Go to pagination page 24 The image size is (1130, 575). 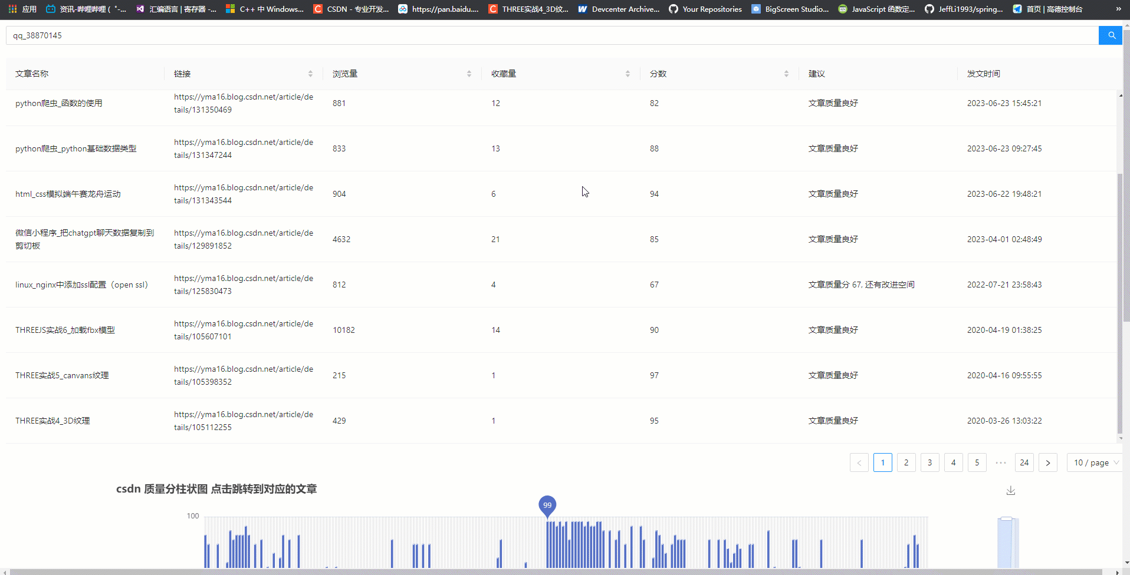(1024, 462)
